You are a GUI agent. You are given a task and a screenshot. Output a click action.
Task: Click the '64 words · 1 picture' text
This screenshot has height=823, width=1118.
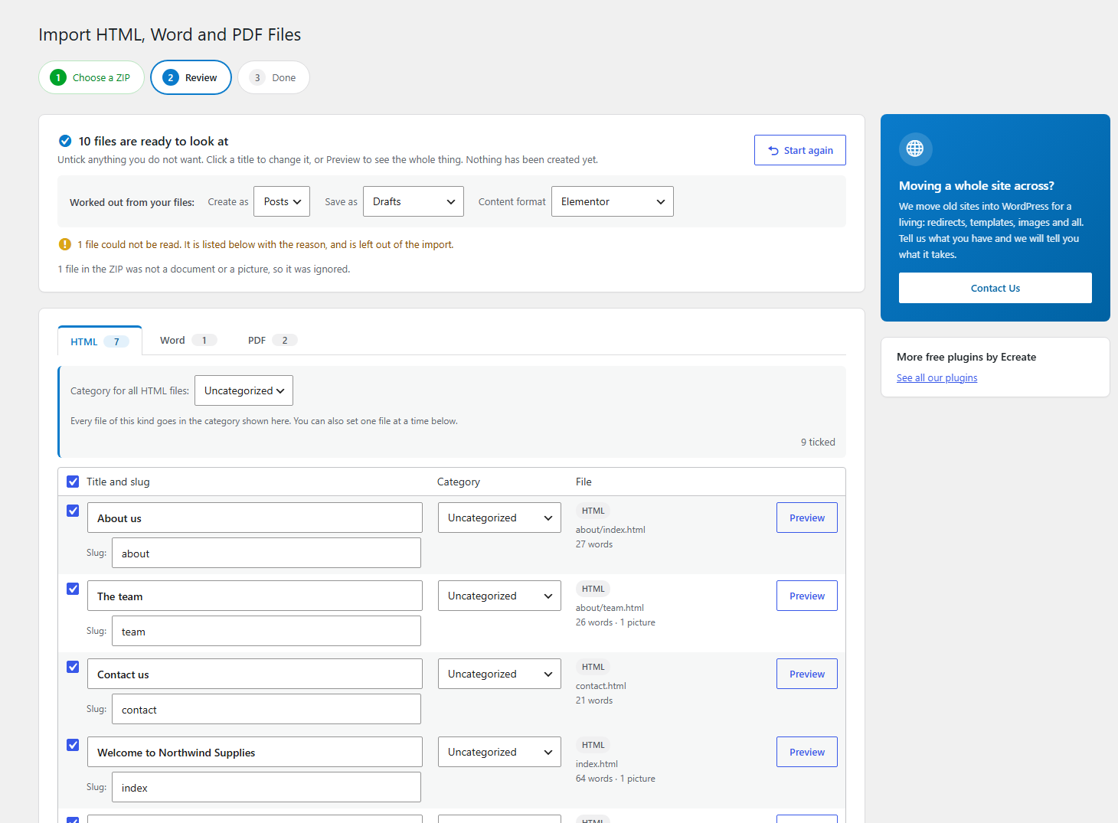616,779
